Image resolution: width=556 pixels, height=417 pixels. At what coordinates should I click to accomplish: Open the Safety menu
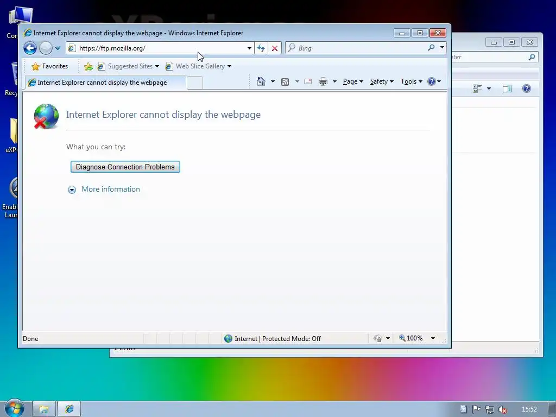(x=382, y=81)
